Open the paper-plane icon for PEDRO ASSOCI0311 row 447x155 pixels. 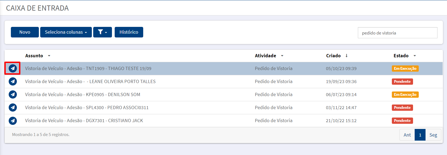pyautogui.click(x=13, y=107)
